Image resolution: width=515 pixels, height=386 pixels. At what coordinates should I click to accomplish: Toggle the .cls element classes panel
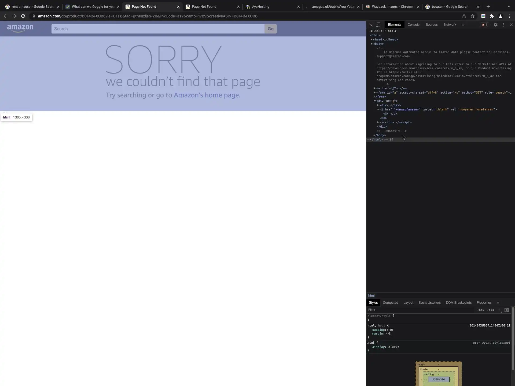[x=491, y=310]
